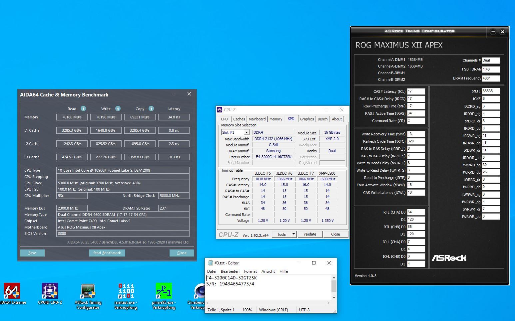The width and height of the screenshot is (515, 321).
Task: Click the Editor vertical scrollbar down arrow
Action: (x=334, y=297)
